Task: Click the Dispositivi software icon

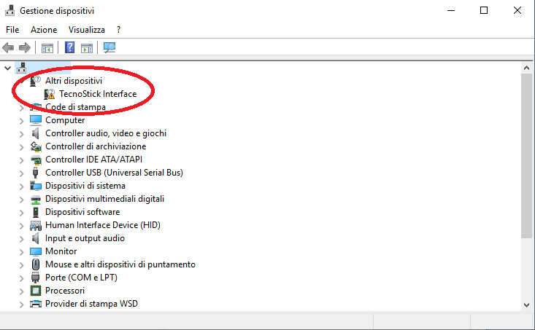Action: [36, 212]
